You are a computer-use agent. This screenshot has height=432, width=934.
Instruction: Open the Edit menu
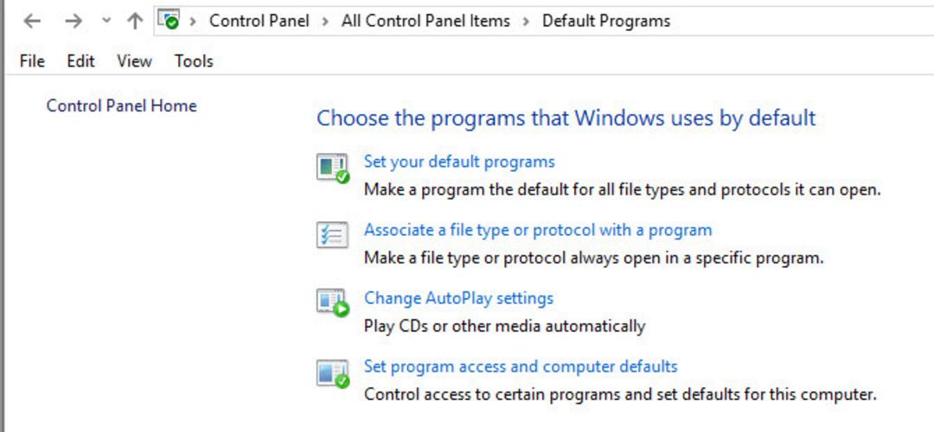click(80, 61)
